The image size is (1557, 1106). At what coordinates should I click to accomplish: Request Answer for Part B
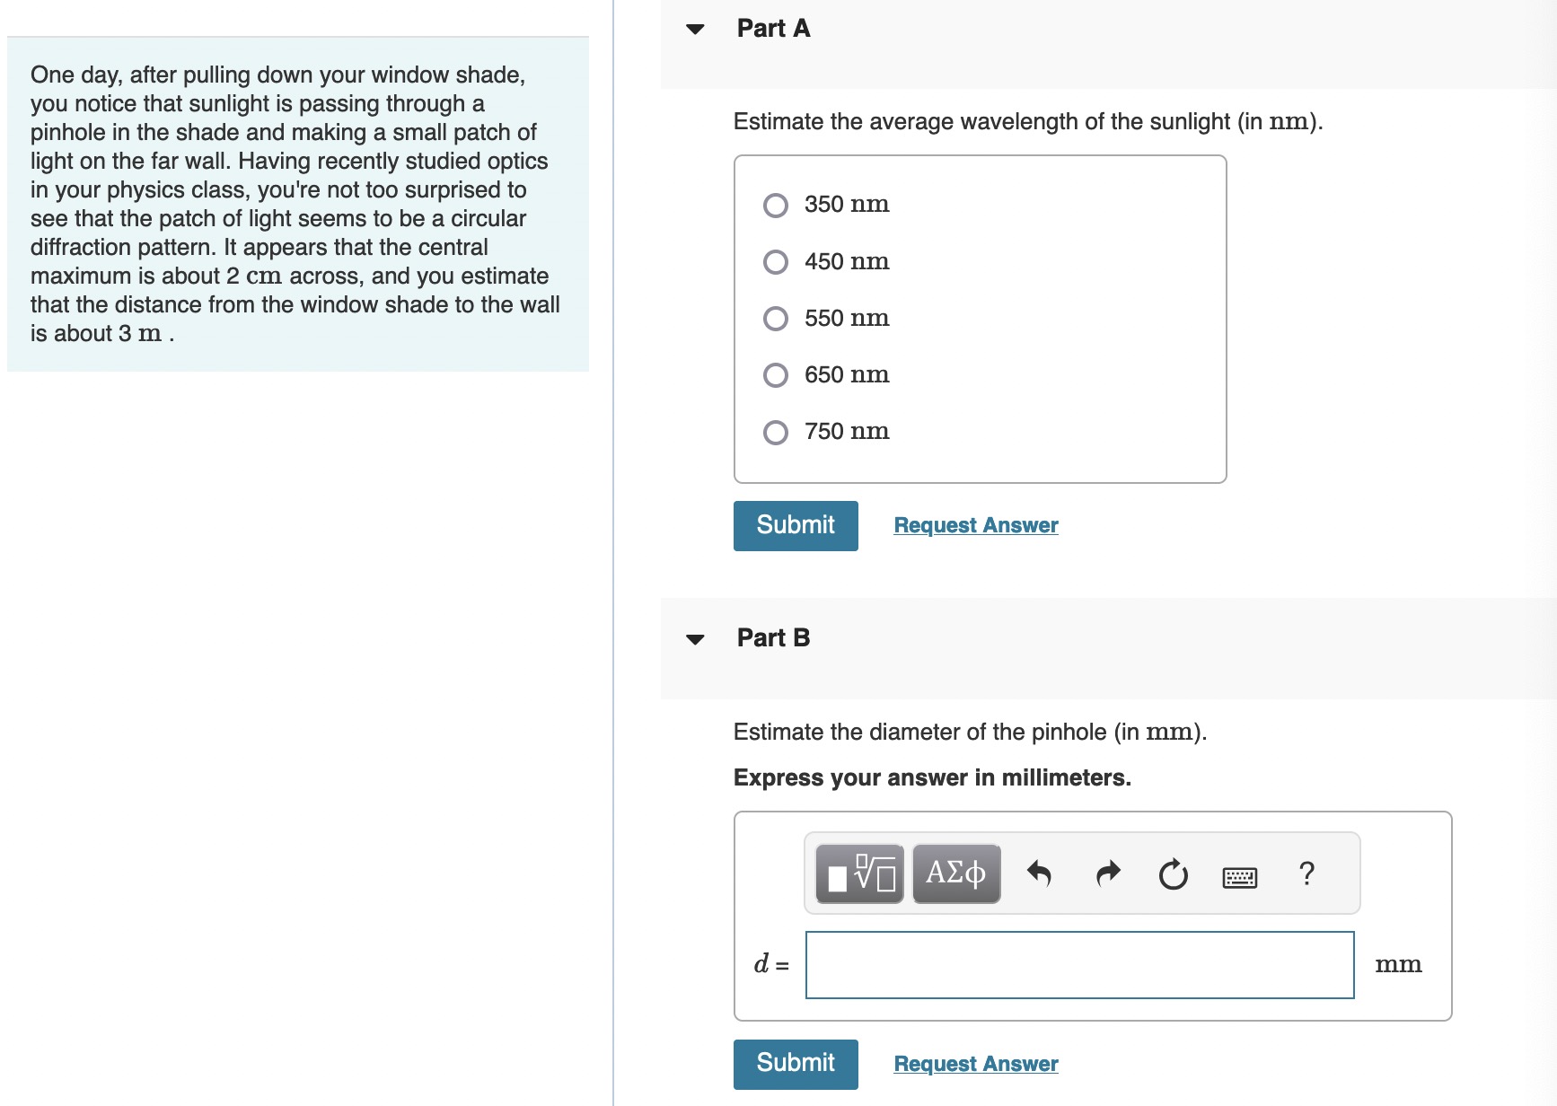tap(976, 1064)
